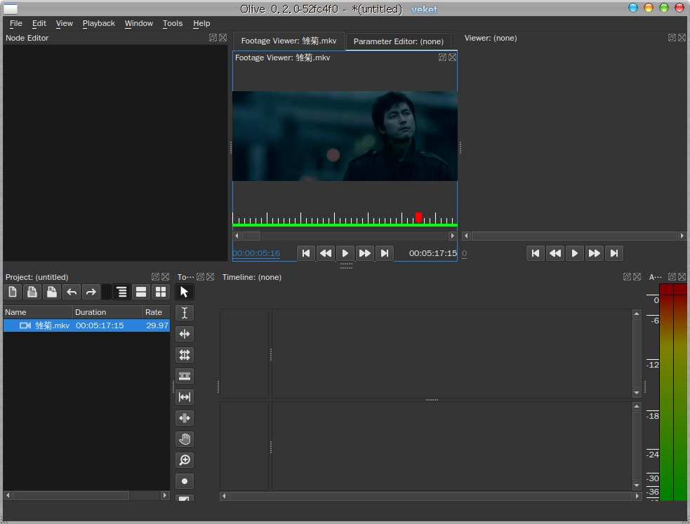Switch to the Footage Viewer tab
The height and width of the screenshot is (524, 690).
[288, 41]
